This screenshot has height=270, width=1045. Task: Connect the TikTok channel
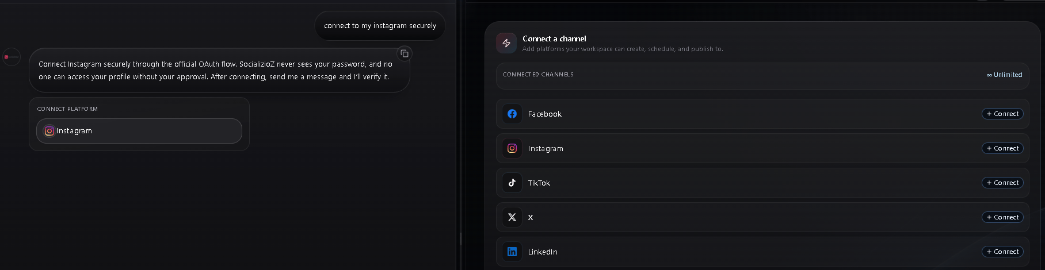pos(1002,183)
